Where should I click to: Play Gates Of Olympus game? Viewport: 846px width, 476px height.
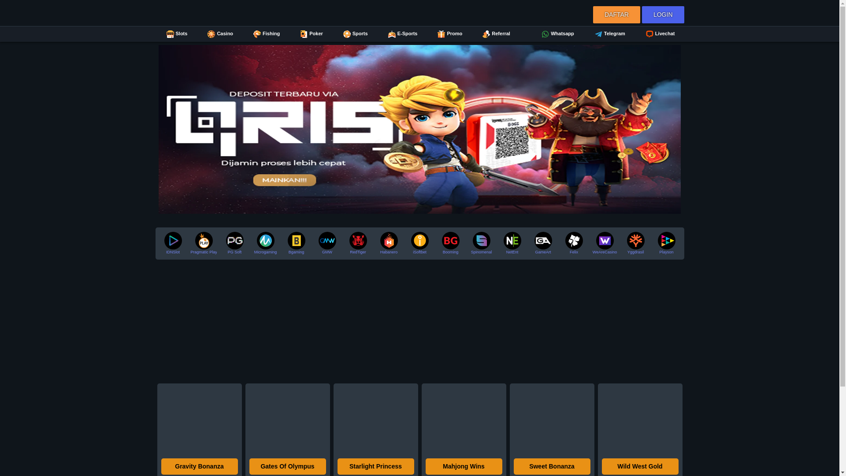click(287, 466)
